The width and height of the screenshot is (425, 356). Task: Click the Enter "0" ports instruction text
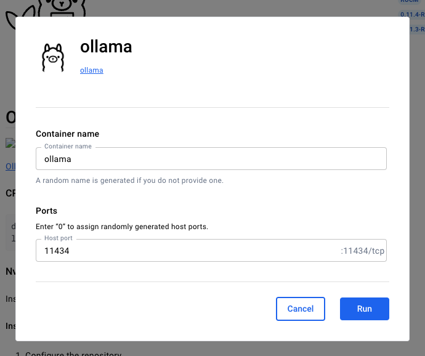[x=122, y=227]
